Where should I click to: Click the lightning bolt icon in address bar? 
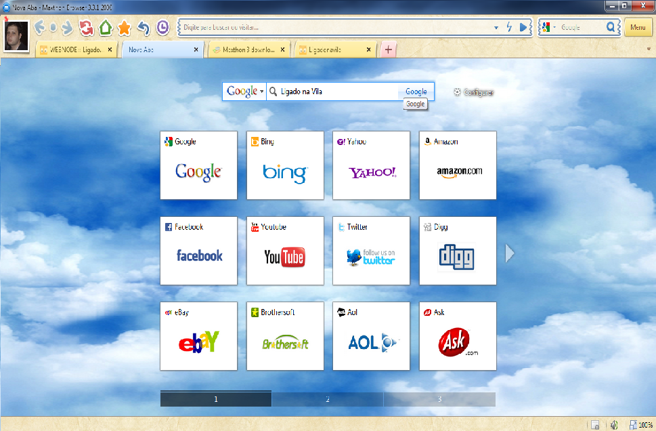(x=509, y=27)
